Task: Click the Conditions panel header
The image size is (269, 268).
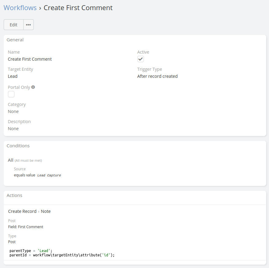Action: click(x=18, y=146)
